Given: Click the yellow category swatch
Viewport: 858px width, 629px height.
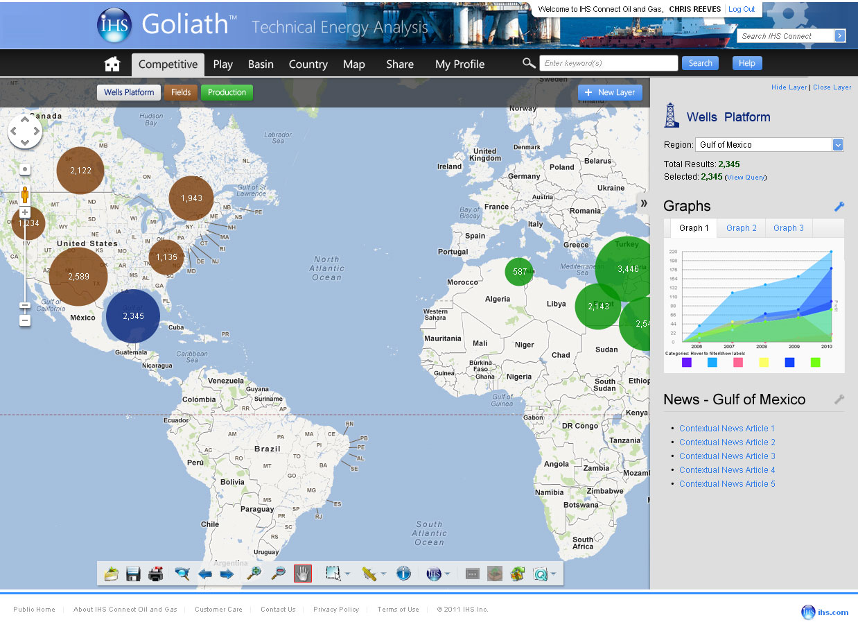Looking at the screenshot, I should pyautogui.click(x=764, y=362).
